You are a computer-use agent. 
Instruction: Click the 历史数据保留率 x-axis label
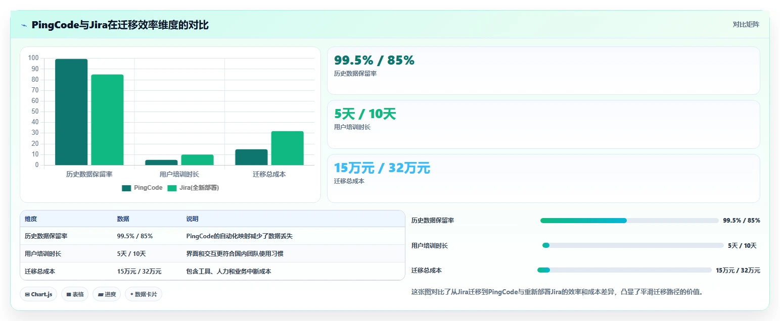89,174
